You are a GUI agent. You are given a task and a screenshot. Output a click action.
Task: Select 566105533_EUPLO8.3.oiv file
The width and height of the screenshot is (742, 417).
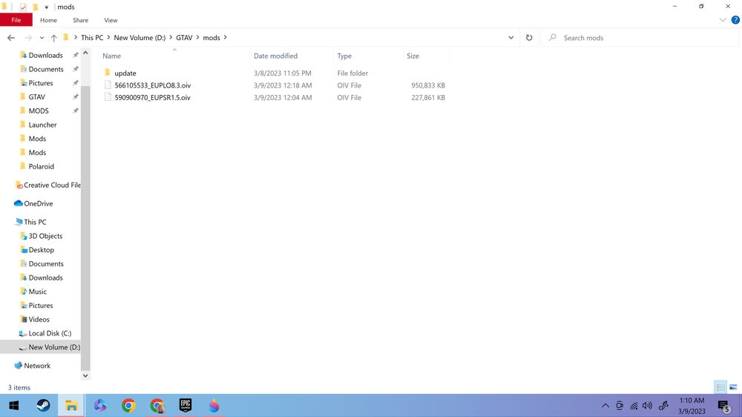point(152,85)
